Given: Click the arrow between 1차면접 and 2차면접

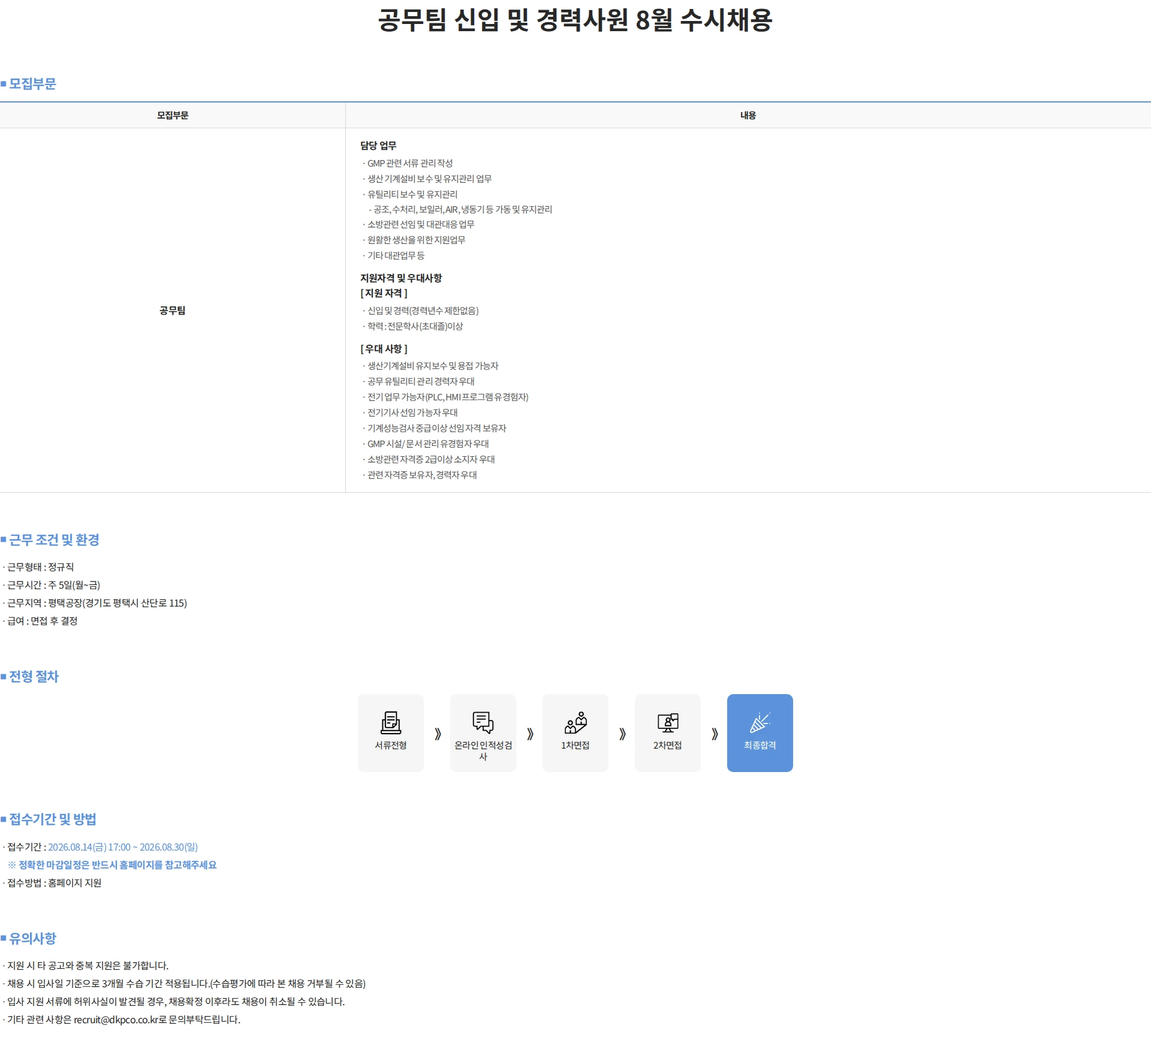Looking at the screenshot, I should pyautogui.click(x=622, y=734).
